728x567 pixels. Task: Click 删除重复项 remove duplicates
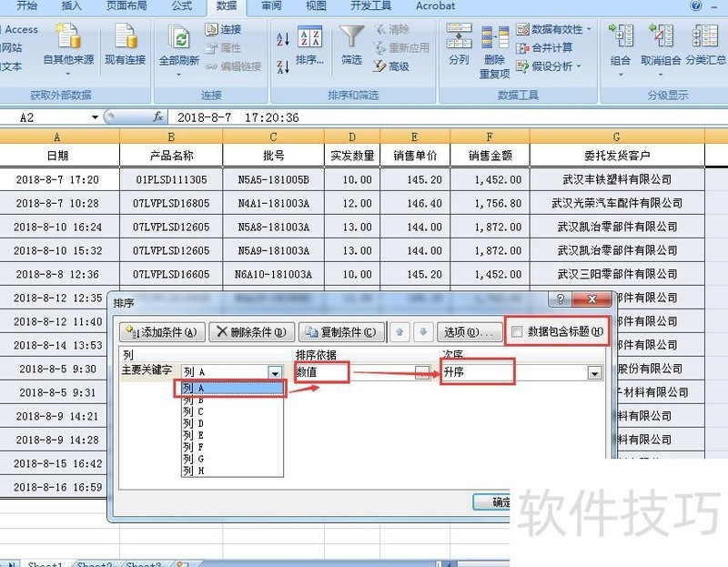[494, 52]
